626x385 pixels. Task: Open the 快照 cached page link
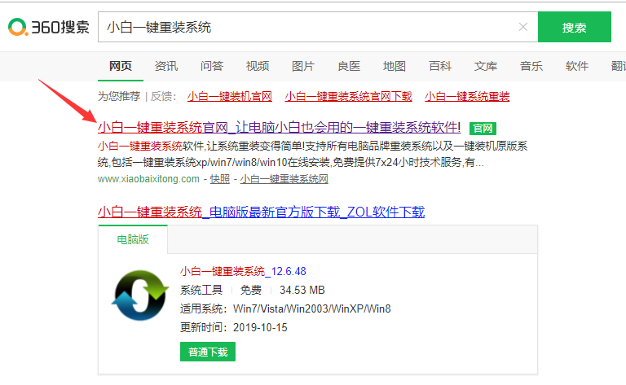(x=219, y=178)
